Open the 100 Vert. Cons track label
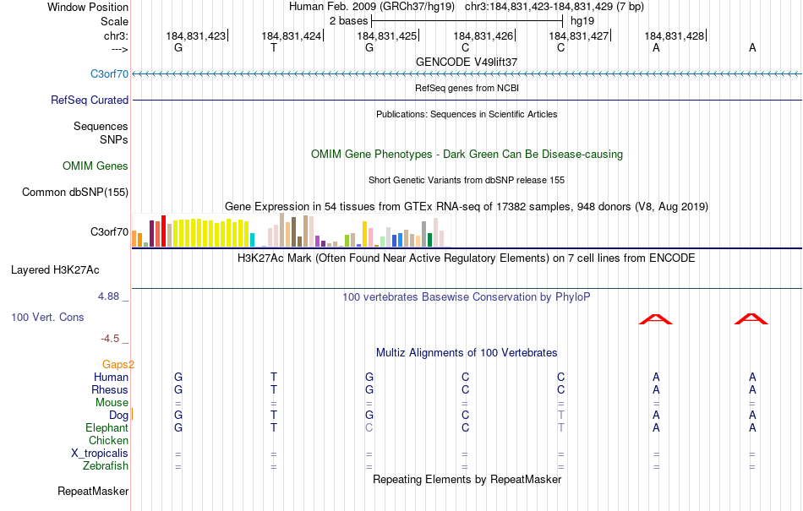Screen dimensions: 803x511 point(47,317)
